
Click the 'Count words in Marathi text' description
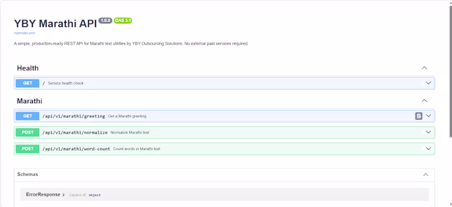[x=137, y=149]
